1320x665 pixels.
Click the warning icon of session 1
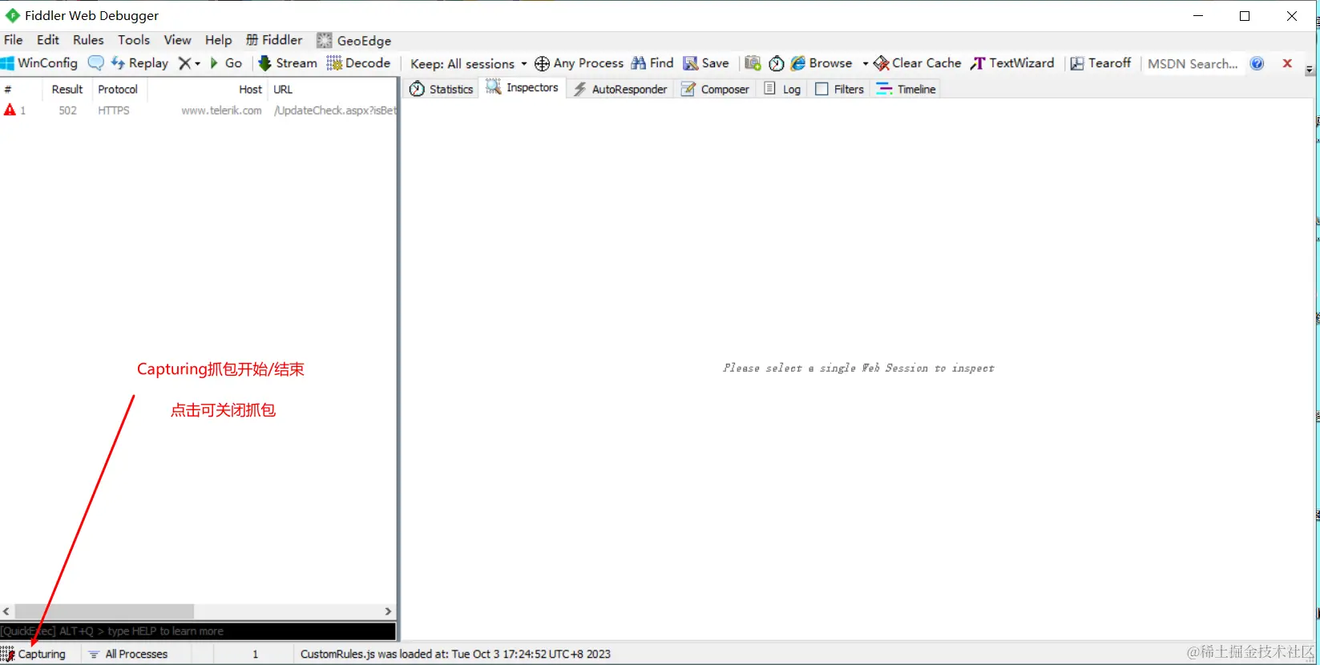pyautogui.click(x=10, y=110)
